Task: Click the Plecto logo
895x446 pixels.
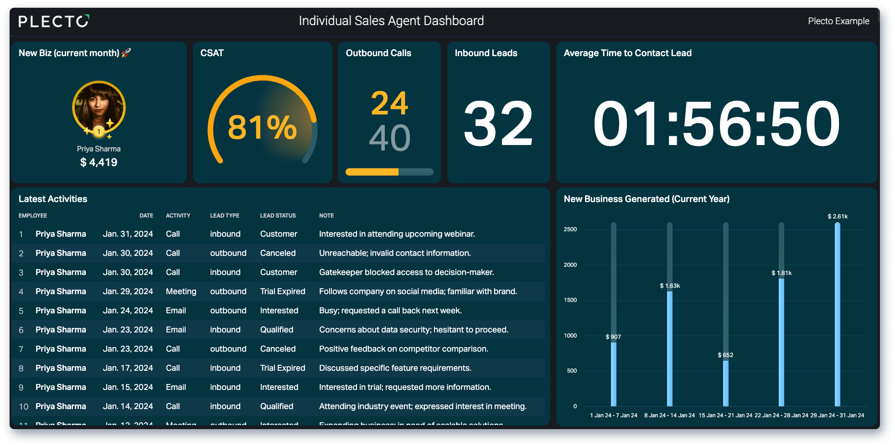Action: pos(54,21)
